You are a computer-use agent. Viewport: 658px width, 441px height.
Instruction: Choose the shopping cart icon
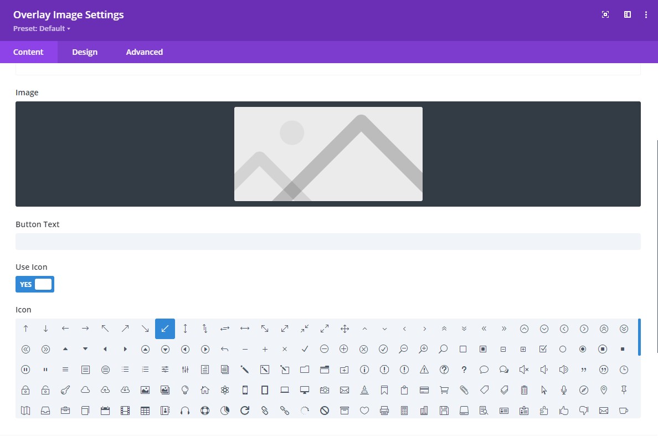click(x=444, y=390)
